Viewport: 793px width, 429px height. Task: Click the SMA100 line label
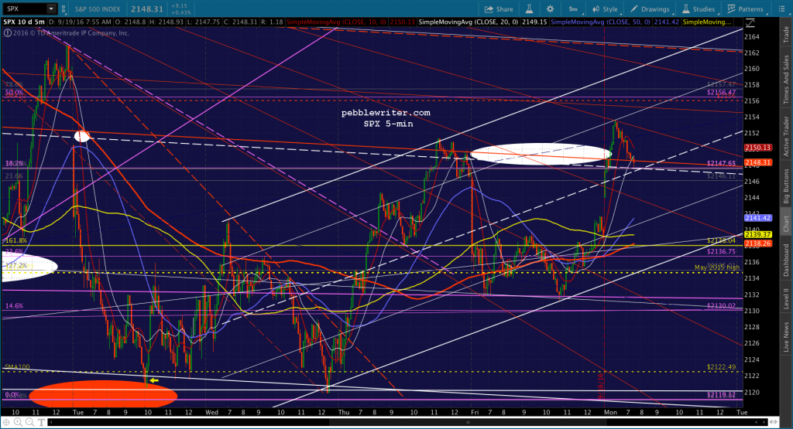(x=17, y=367)
